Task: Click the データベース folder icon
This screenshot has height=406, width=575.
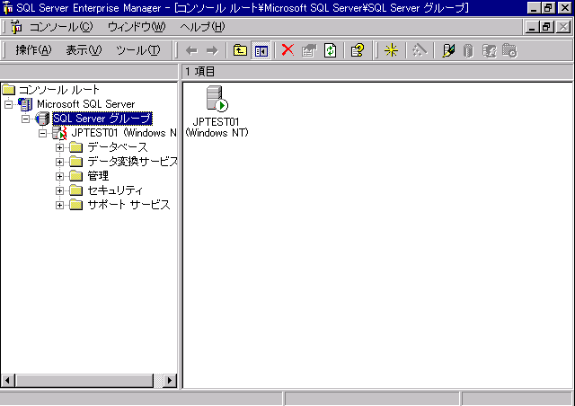Action: click(75, 147)
